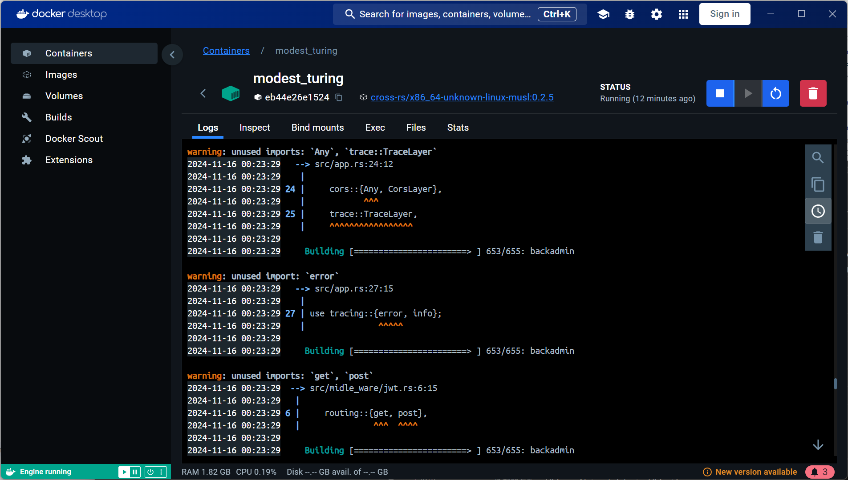Viewport: 848px width, 480px height.
Task: Delete the modest_turing container with trash button
Action: click(x=813, y=93)
